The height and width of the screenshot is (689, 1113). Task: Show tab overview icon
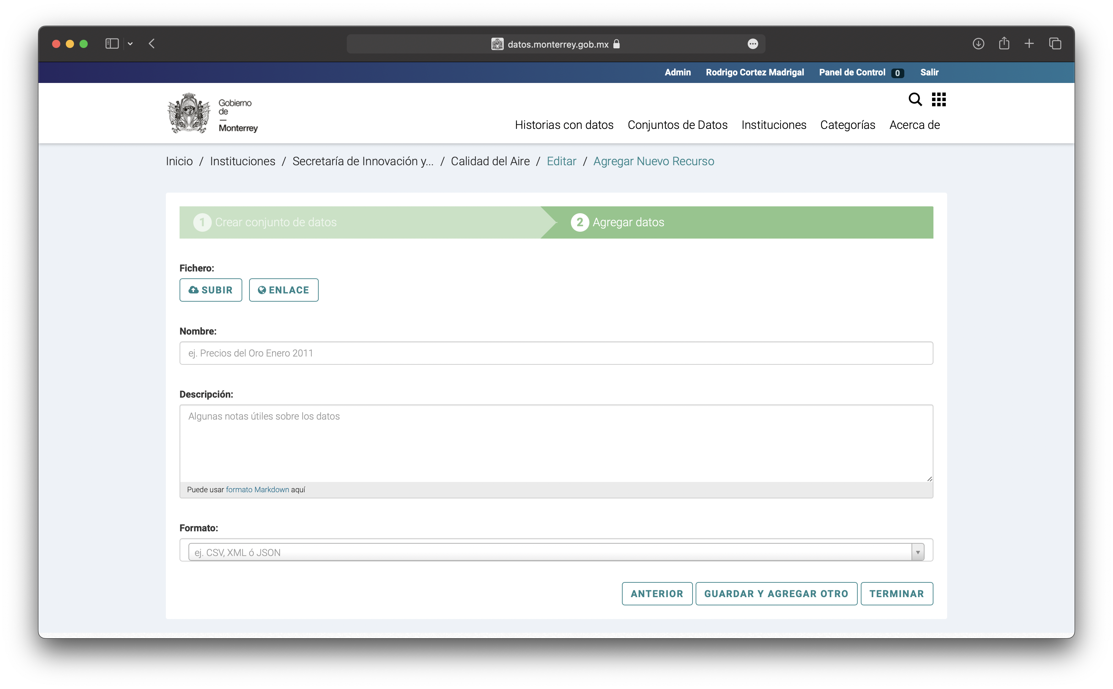click(1055, 44)
